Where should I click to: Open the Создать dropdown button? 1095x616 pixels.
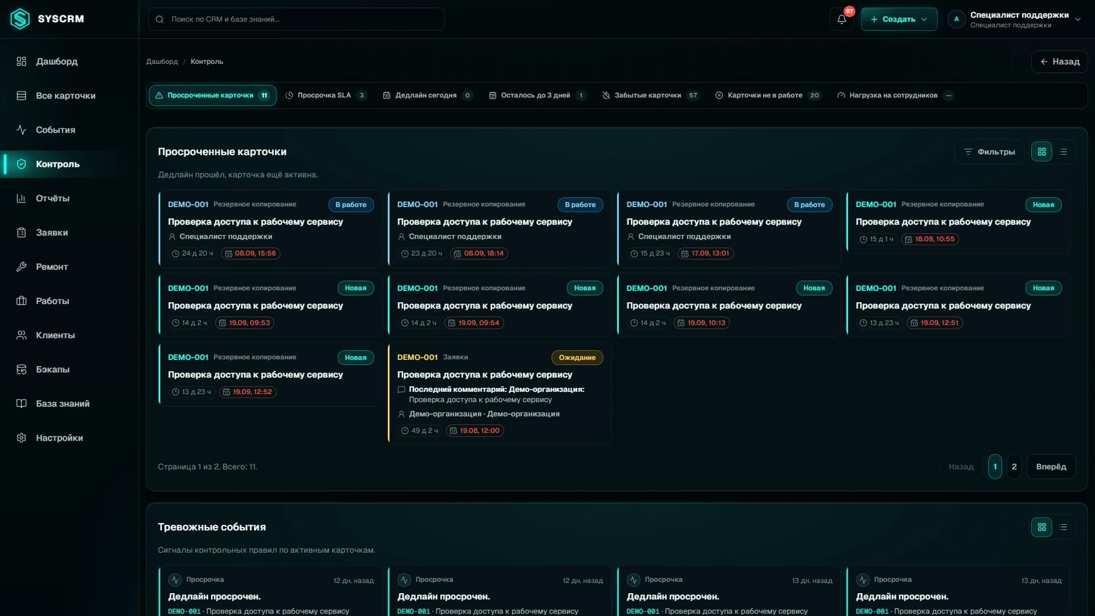coord(899,19)
